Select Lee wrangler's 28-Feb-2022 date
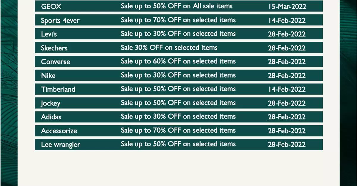The height and width of the screenshot is (186, 357). click(287, 144)
